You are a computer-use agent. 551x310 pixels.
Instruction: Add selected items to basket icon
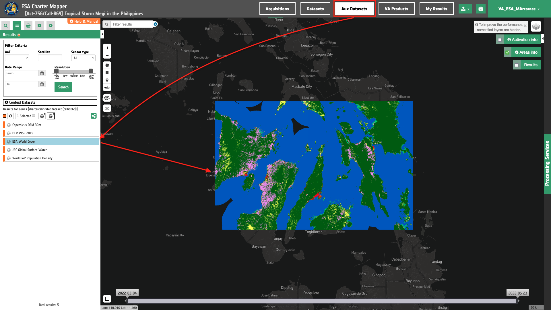tap(42, 116)
